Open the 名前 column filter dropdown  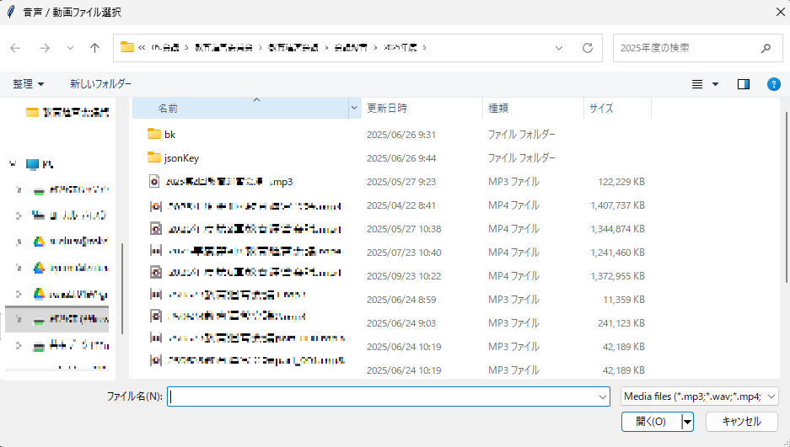tap(354, 108)
